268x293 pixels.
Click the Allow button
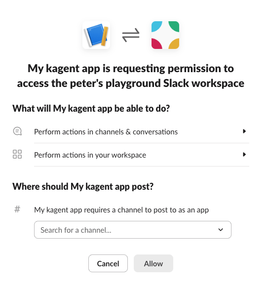point(153,263)
